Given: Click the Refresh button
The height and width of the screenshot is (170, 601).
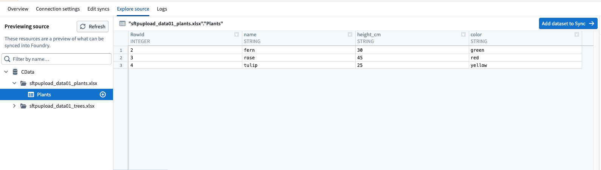Looking at the screenshot, I should pyautogui.click(x=93, y=26).
